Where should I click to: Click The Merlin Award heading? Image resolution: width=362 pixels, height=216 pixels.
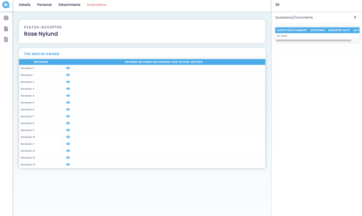click(x=42, y=54)
